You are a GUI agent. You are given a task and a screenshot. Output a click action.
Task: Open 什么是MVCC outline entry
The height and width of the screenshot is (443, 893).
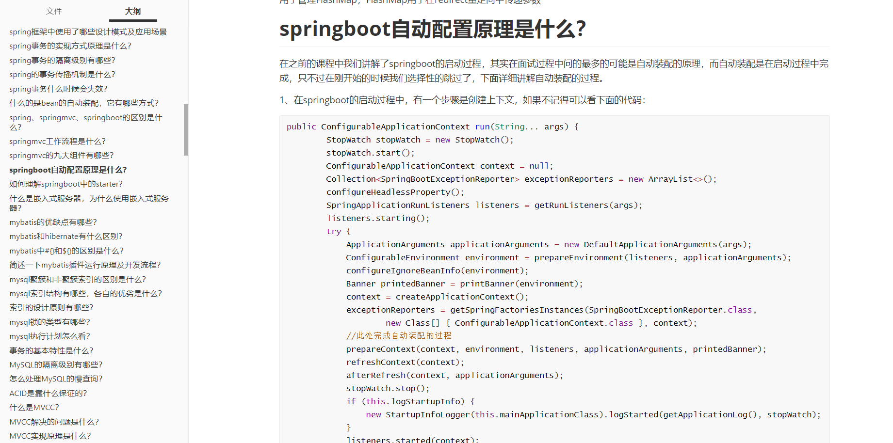pyautogui.click(x=34, y=408)
